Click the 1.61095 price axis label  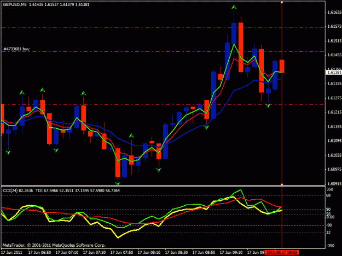click(334, 141)
